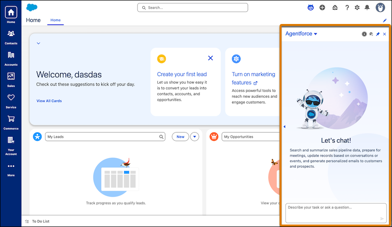The height and width of the screenshot is (227, 392).
Task: Open the Help question mark icon
Action: (347, 8)
